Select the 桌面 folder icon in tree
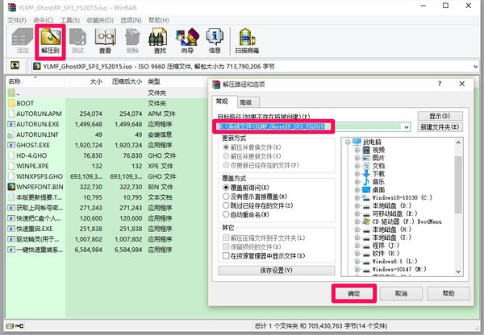The image size is (484, 335). (366, 189)
